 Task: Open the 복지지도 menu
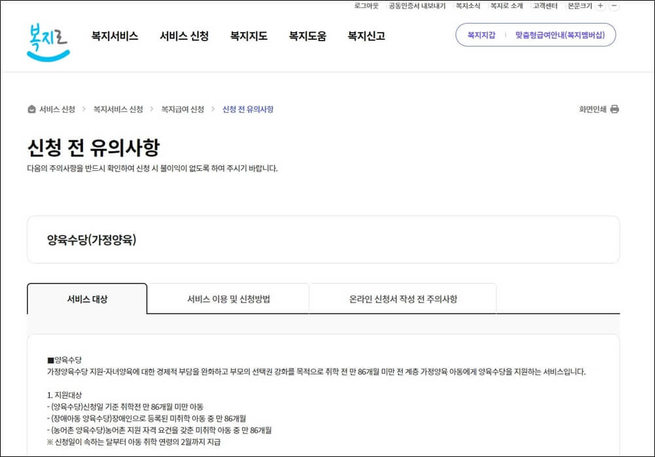pos(247,37)
